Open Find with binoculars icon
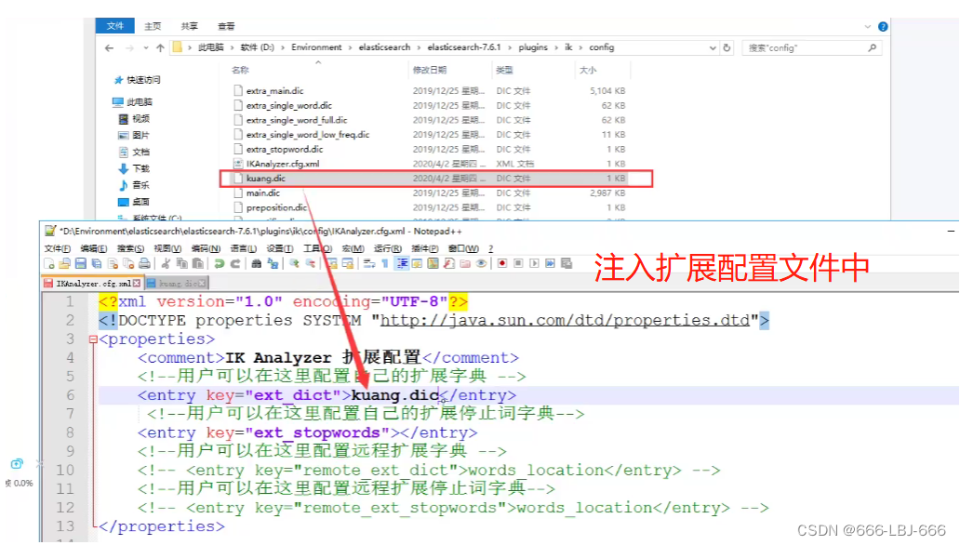Image resolution: width=960 pixels, height=545 pixels. point(257,263)
